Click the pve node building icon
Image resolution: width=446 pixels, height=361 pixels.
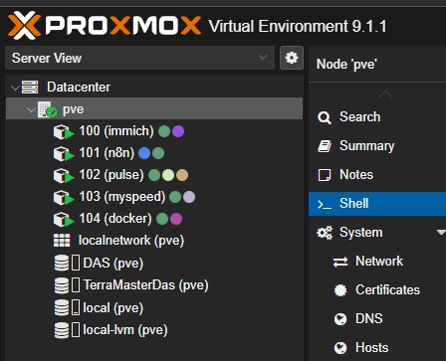pyautogui.click(x=47, y=109)
